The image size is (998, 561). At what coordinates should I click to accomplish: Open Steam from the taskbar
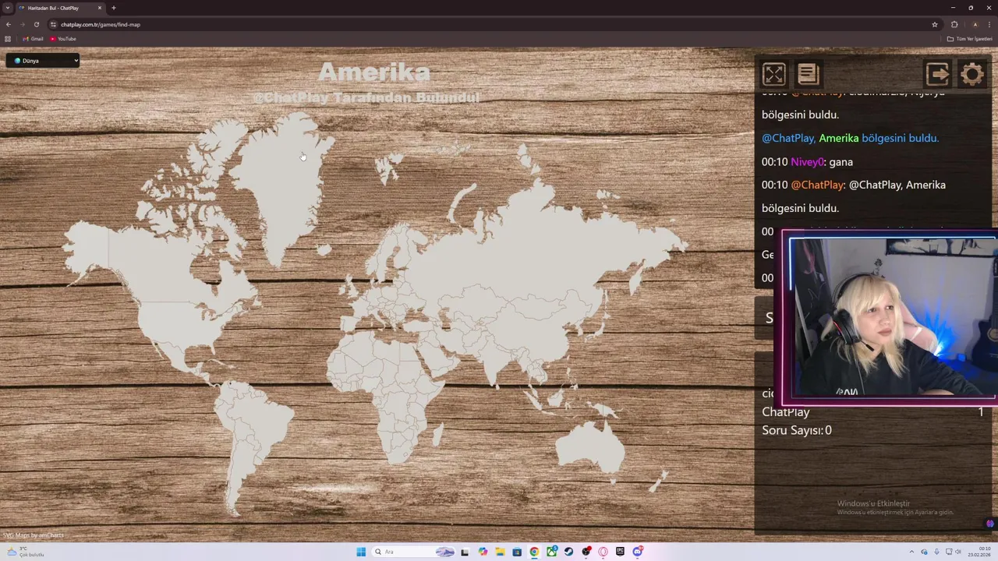pos(568,552)
